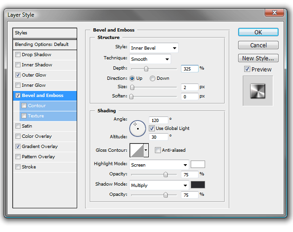The width and height of the screenshot is (293, 232).
Task: Uncheck the Outer Glow checkbox
Action: (18, 75)
